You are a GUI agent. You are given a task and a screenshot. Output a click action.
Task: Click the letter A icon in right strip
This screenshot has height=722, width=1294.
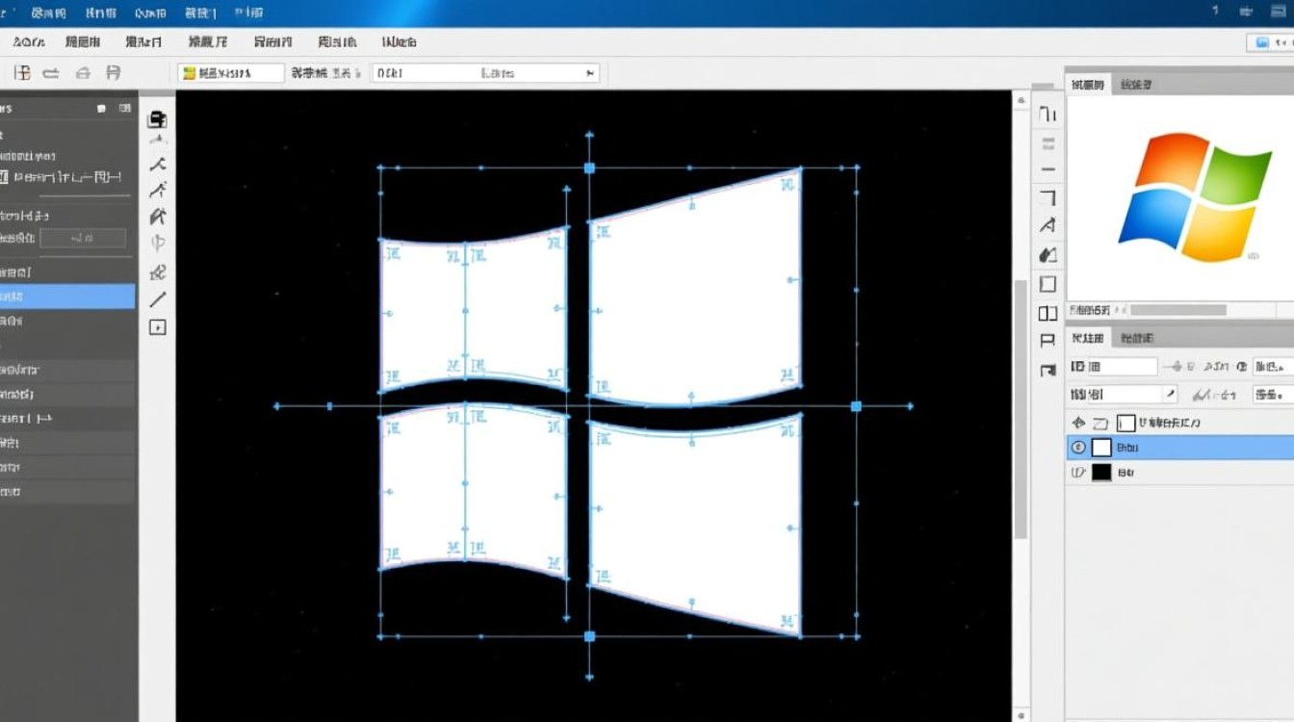click(1048, 226)
